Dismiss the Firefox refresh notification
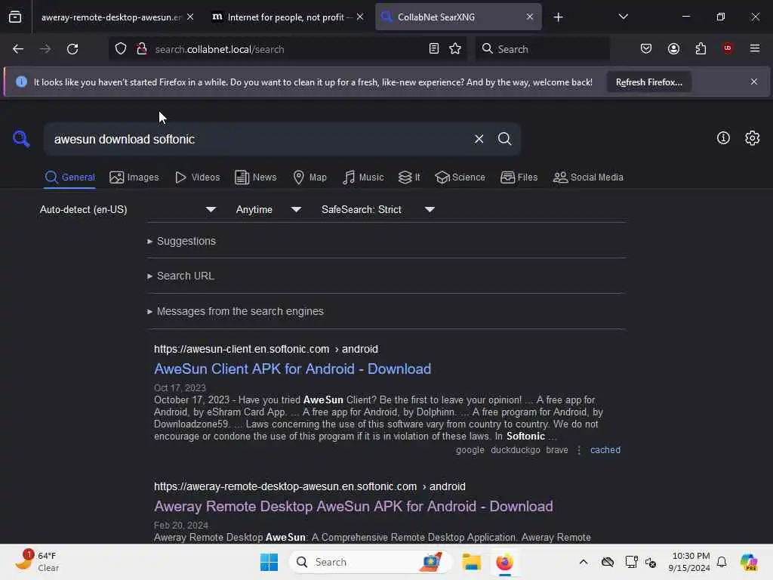Viewport: 773px width, 580px height. (754, 82)
